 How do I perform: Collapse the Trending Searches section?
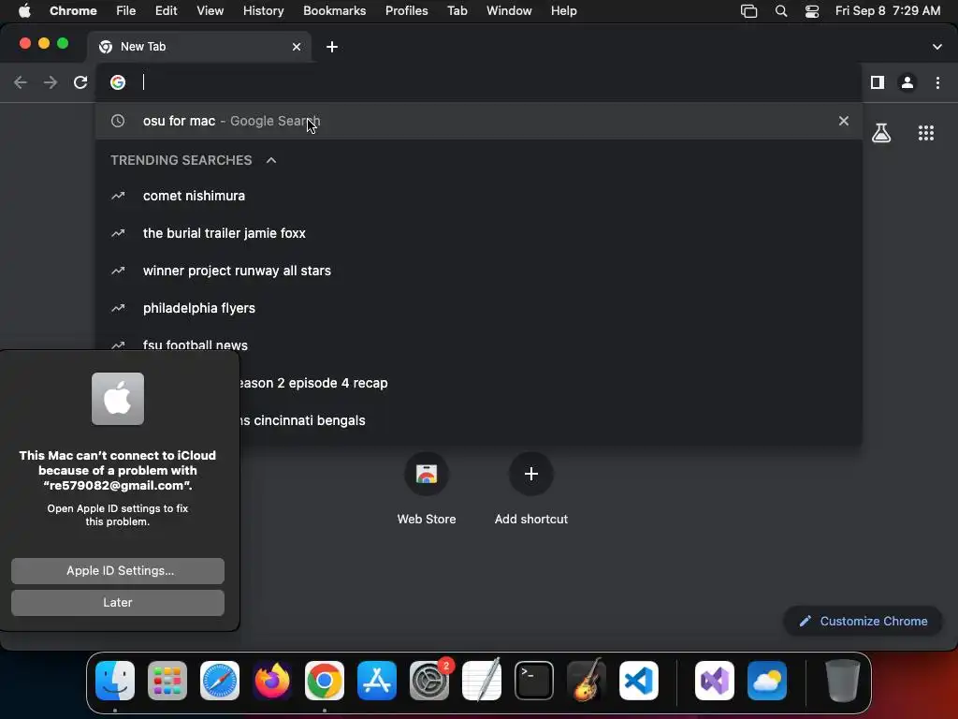271,160
